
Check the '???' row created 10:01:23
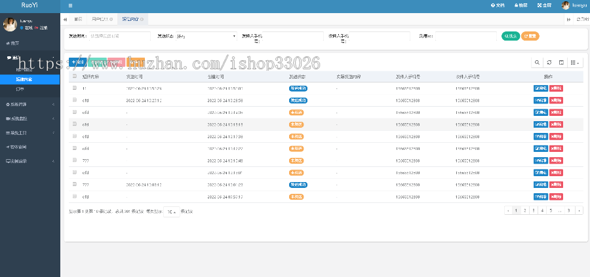(75, 184)
